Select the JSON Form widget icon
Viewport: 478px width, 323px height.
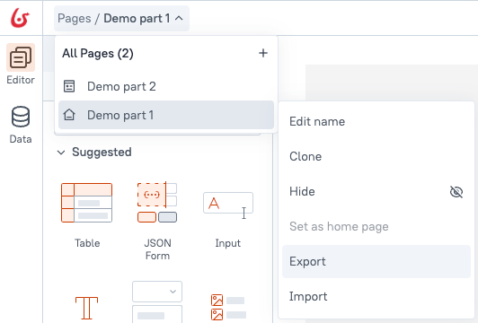pos(157,203)
